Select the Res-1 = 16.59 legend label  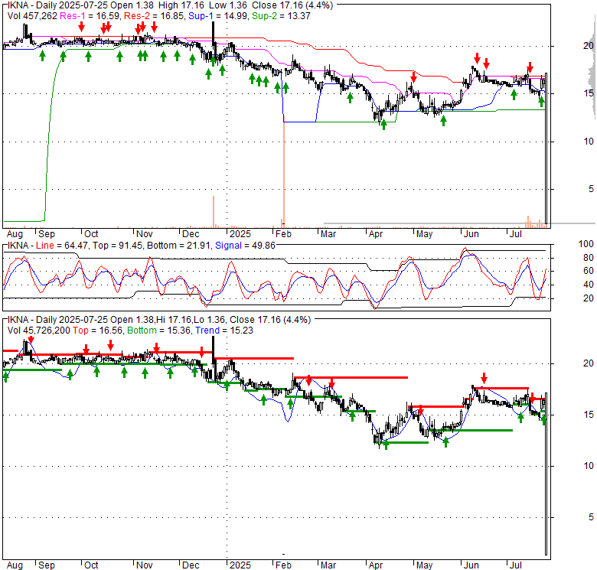[x=83, y=17]
